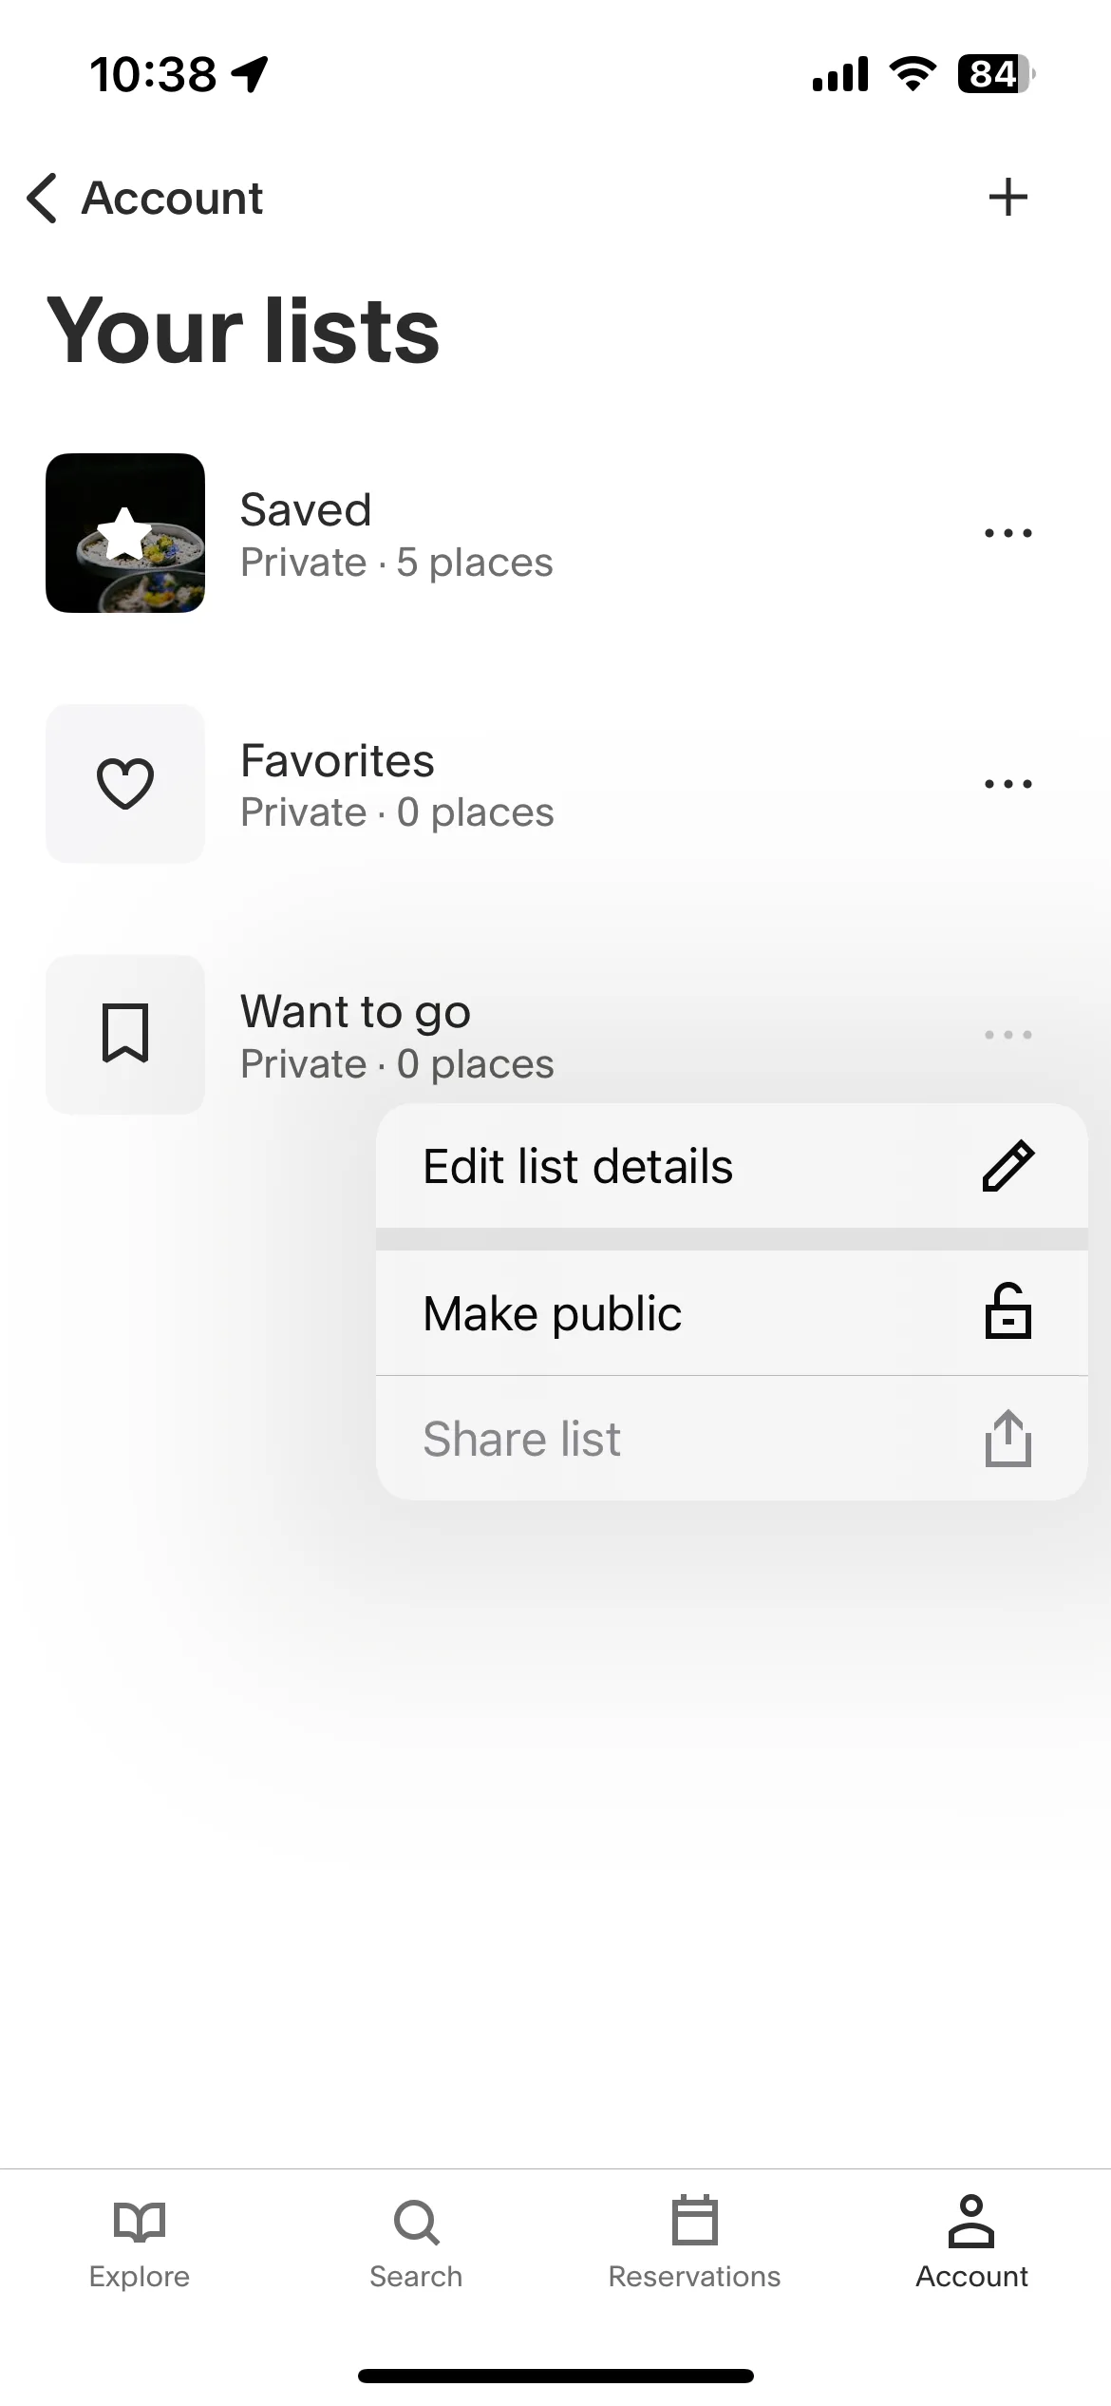Select Make public from menu
This screenshot has height=2406, width=1111.
[x=731, y=1313]
